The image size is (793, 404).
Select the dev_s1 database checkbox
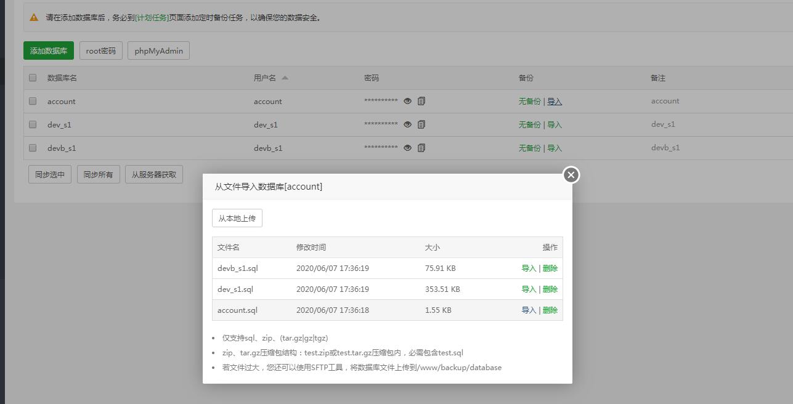(x=33, y=124)
